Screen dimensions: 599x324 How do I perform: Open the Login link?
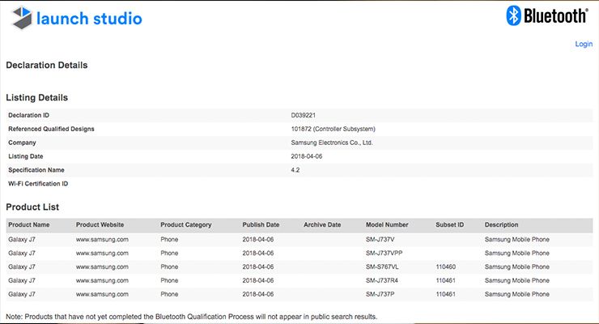click(x=584, y=44)
